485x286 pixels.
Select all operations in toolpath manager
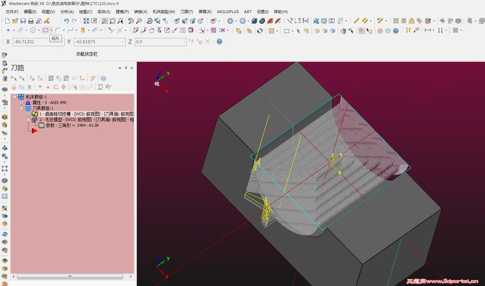14,78
